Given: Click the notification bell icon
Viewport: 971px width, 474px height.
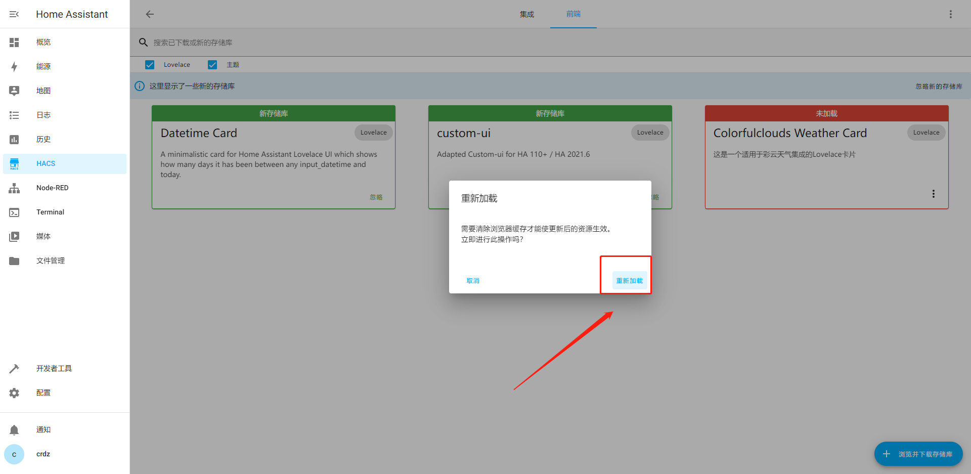Looking at the screenshot, I should coord(14,430).
